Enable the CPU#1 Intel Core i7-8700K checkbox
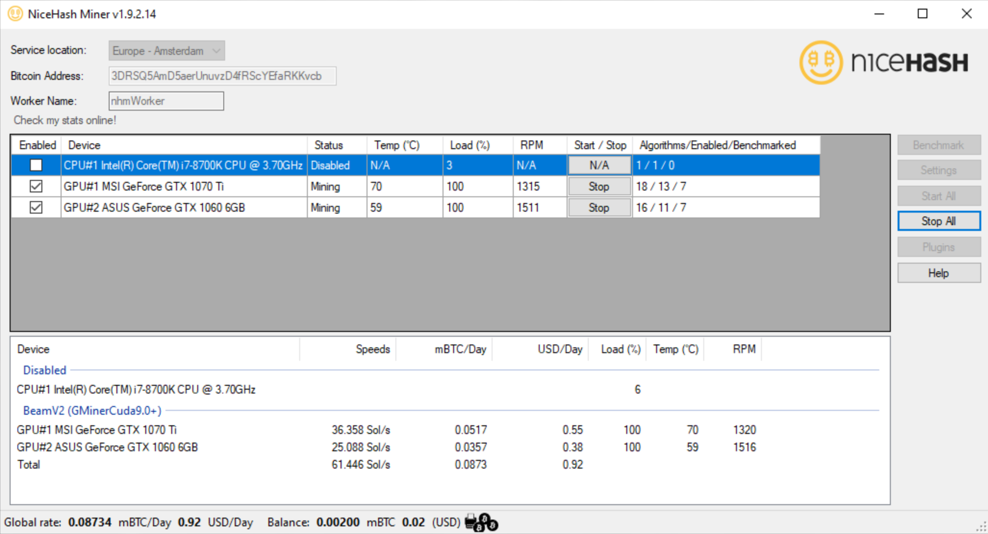 tap(36, 165)
